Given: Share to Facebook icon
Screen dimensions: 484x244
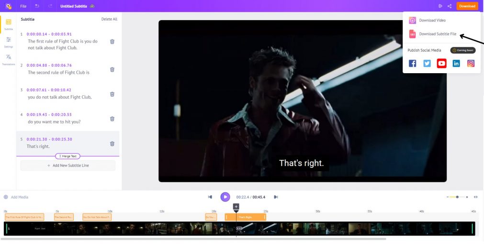Looking at the screenshot, I should click(412, 63).
